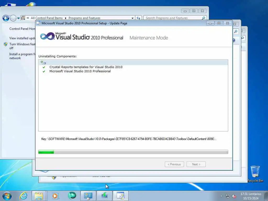This screenshot has height=201, width=268.
Task: Open Control Panel Home link
Action: (x=22, y=29)
